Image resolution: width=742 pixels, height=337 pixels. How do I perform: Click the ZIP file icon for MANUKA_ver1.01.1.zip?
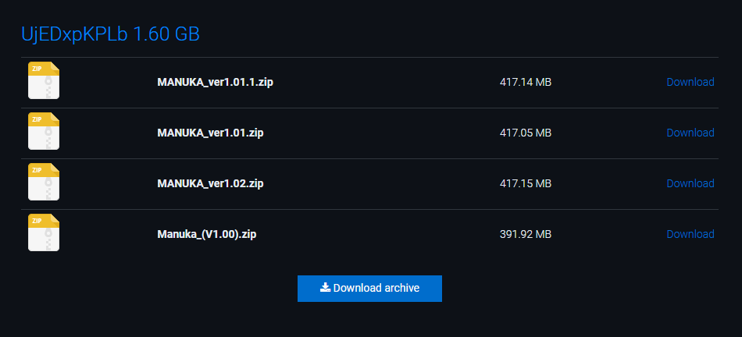(x=44, y=80)
